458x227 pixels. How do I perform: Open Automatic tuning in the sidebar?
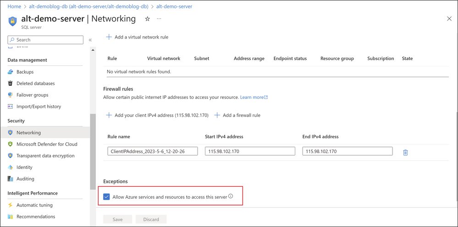click(34, 205)
